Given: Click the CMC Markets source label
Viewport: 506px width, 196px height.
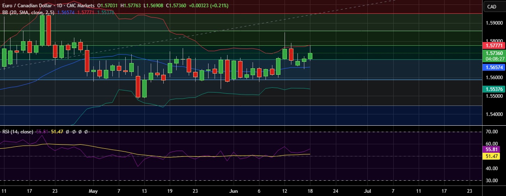Looking at the screenshot, I should (81, 6).
